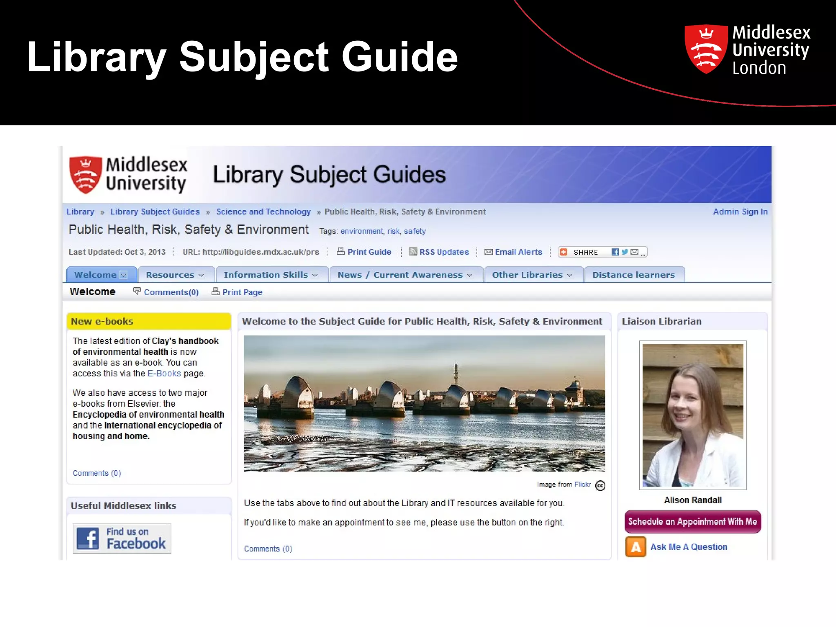Click the Print Page link
The width and height of the screenshot is (836, 627).
pyautogui.click(x=242, y=292)
